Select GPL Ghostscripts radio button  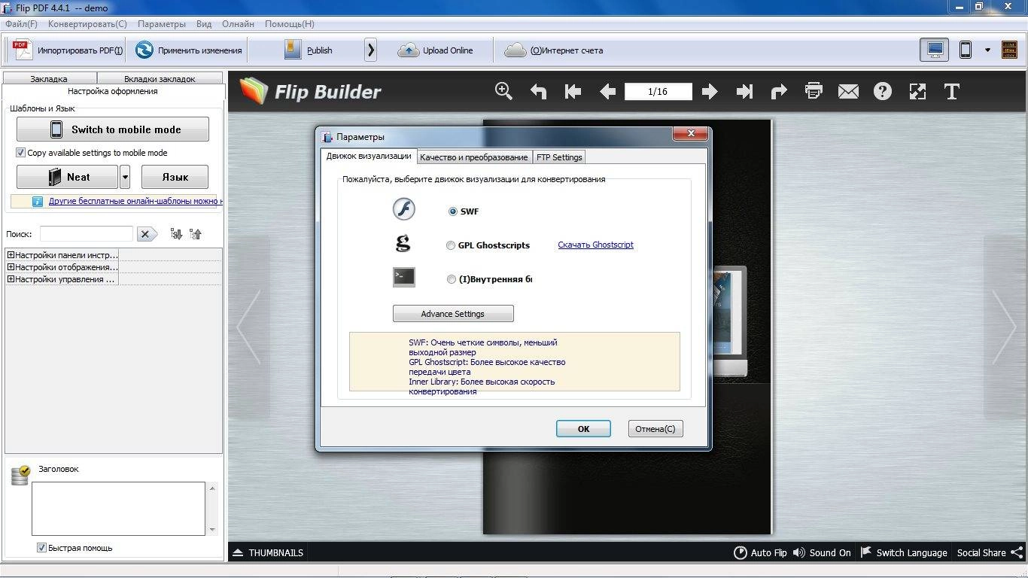(x=451, y=245)
